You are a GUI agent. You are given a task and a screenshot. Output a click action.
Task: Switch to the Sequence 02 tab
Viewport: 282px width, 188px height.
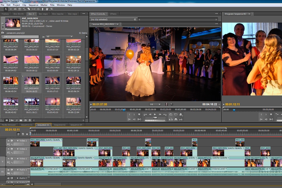pyautogui.click(x=60, y=125)
